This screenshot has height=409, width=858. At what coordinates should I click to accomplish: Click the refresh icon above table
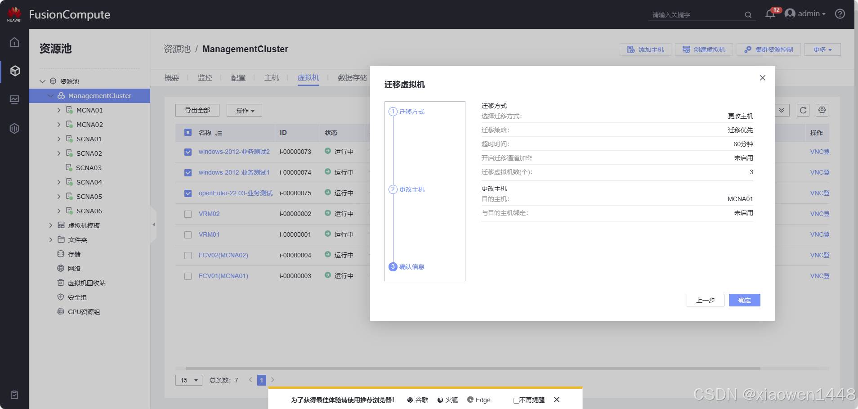(803, 110)
